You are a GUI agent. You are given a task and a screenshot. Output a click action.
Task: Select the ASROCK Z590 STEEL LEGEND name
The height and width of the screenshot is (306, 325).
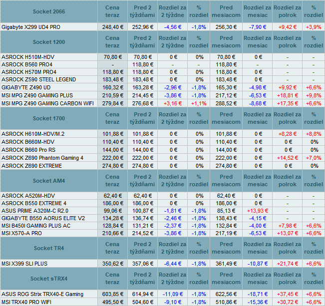tap(39, 79)
